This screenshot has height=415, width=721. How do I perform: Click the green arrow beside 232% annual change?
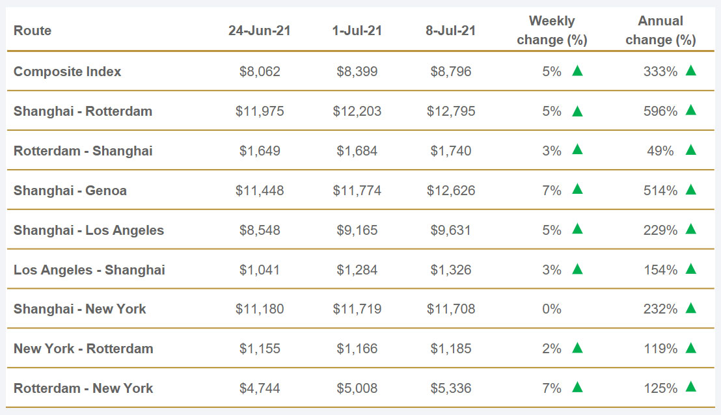tap(690, 308)
